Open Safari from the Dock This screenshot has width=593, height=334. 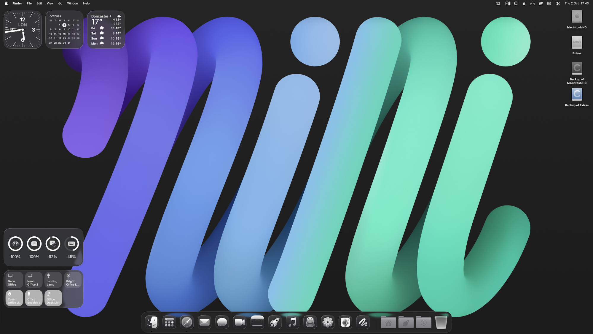tap(187, 322)
